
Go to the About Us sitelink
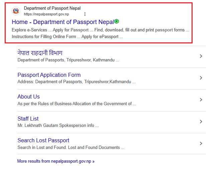(x=28, y=97)
